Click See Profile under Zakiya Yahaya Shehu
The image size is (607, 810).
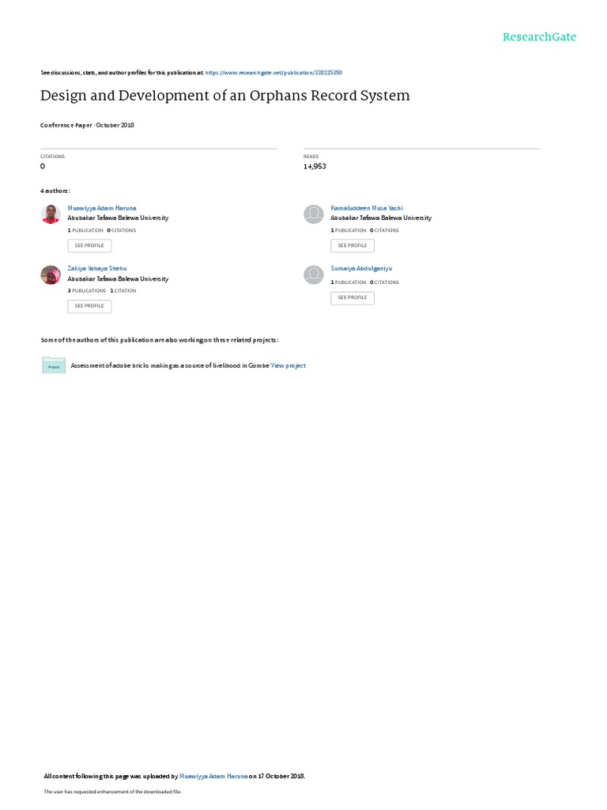[x=89, y=306]
